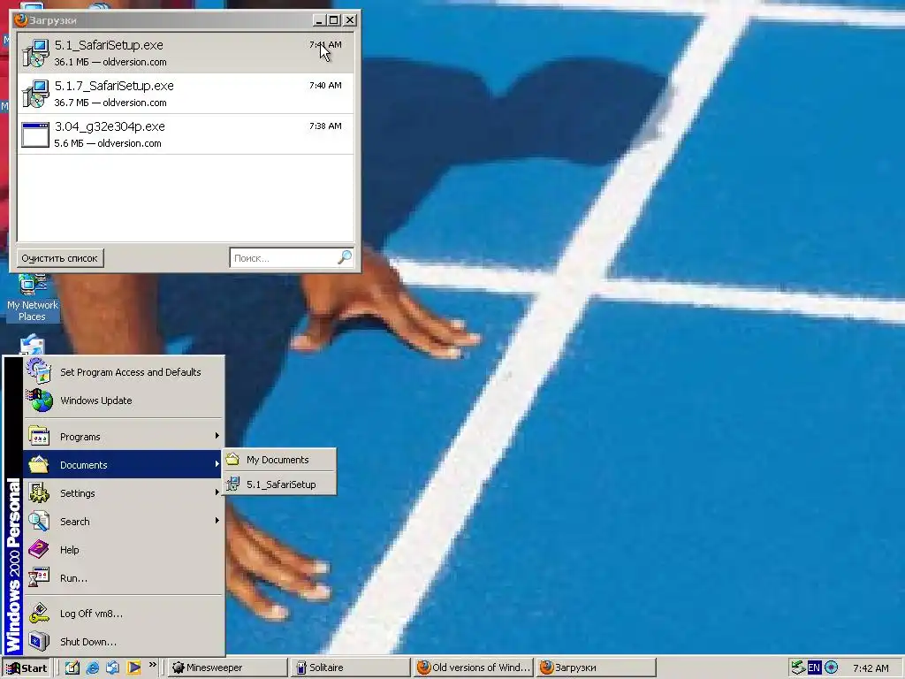The height and width of the screenshot is (679, 905).
Task: Click the Windows Update globe icon
Action: (x=40, y=401)
